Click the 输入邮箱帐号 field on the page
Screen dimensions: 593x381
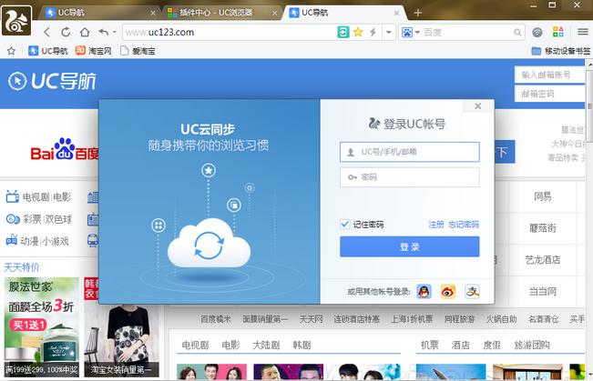[549, 75]
